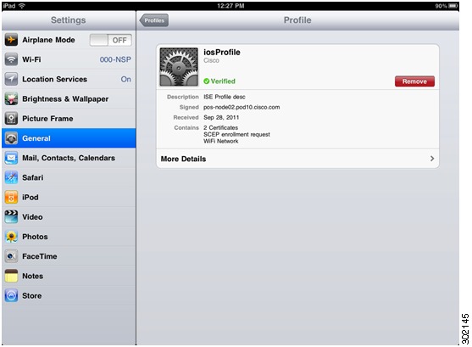Open the Notes settings entry
Viewport: 472px width, 347px height.
point(69,276)
